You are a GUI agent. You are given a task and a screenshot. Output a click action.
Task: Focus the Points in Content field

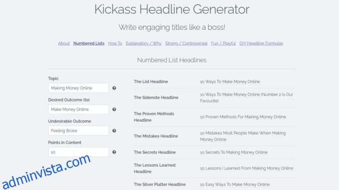click(78, 152)
